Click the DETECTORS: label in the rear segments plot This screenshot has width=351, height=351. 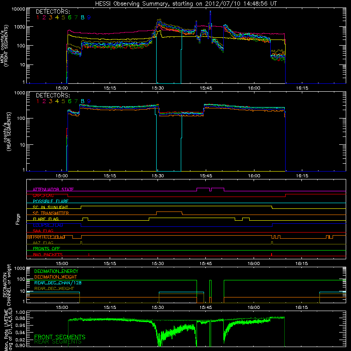tap(53, 95)
